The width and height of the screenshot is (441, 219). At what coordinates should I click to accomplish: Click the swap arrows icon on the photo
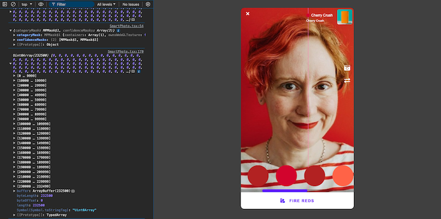(x=347, y=80)
